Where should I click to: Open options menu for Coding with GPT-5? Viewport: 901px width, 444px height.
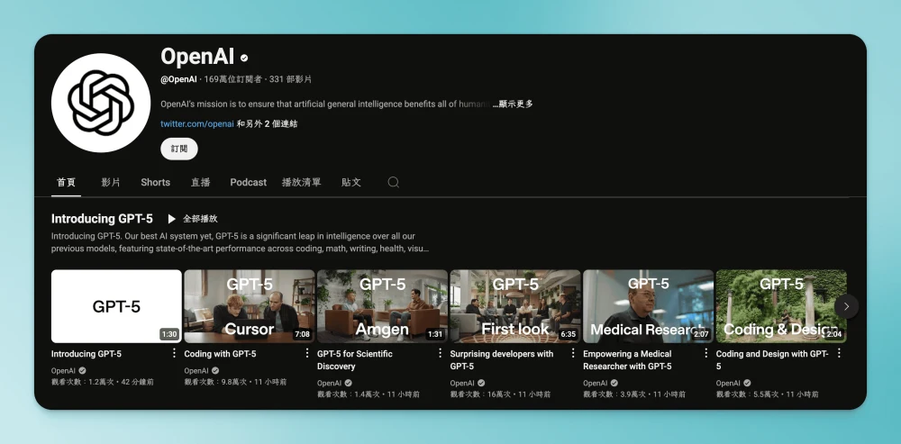pos(307,353)
